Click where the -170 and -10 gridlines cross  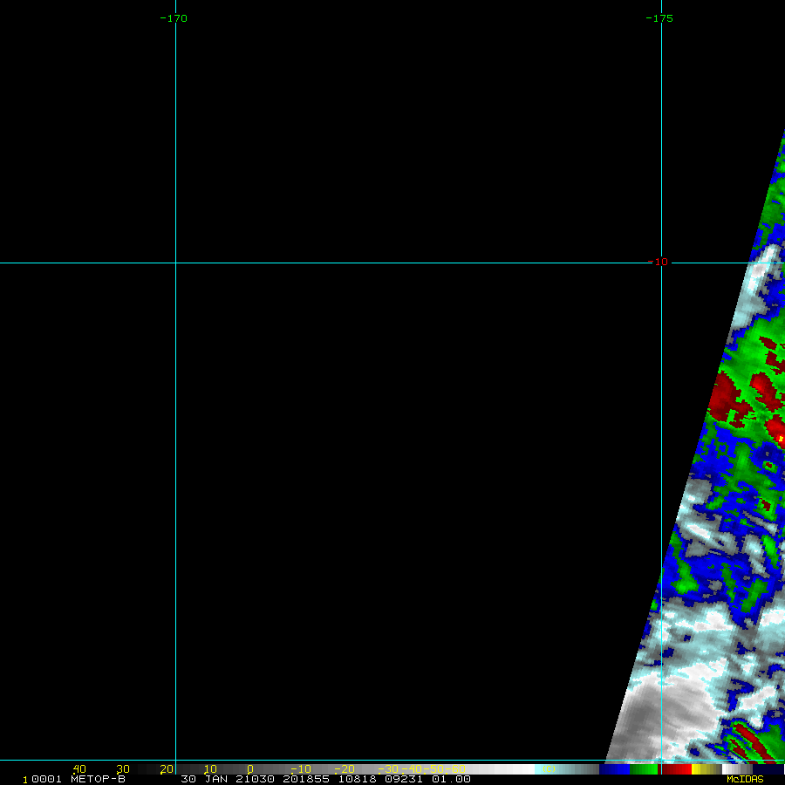(175, 263)
